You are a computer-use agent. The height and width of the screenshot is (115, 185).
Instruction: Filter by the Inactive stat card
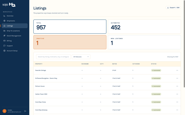[x=70, y=42]
